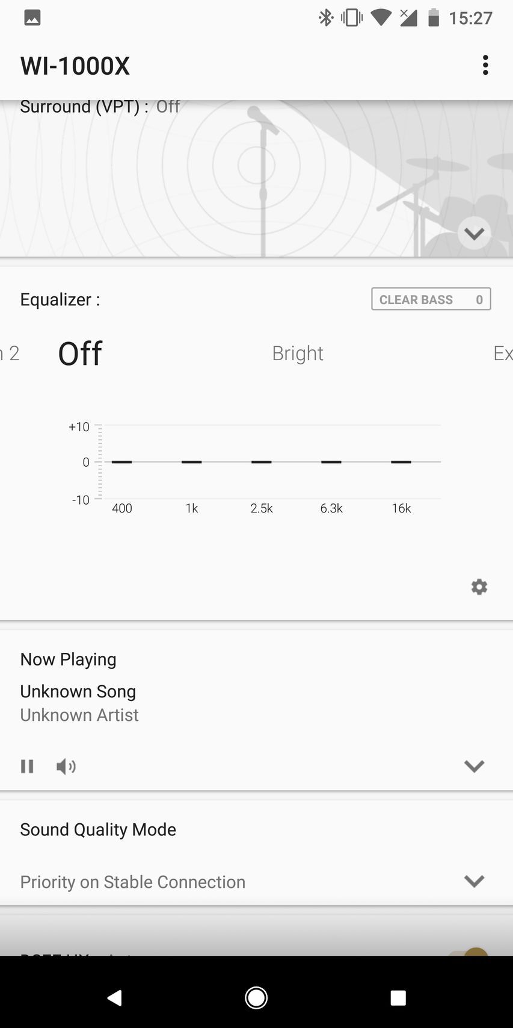Tap the CLEAR BASS button
Viewport: 513px width, 1028px height.
pos(431,299)
